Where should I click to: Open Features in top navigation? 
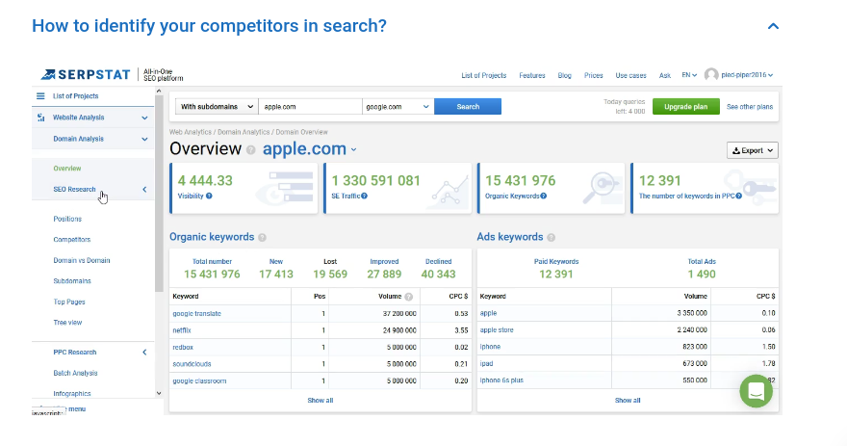[x=532, y=76]
